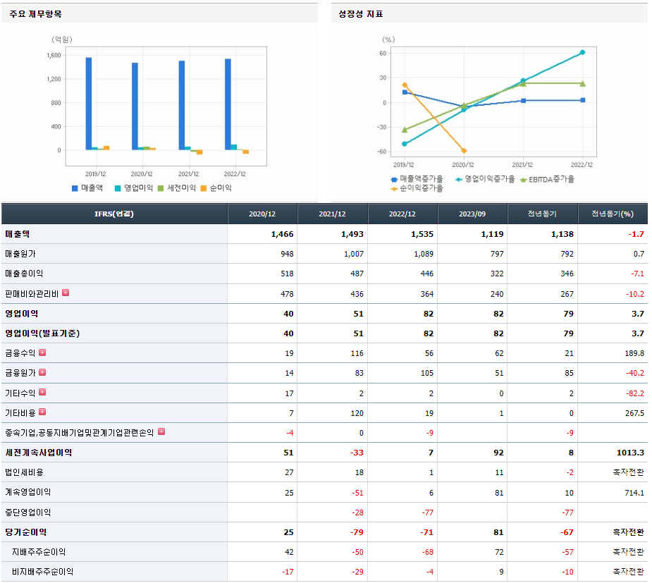Screen dimensions: 652x583
Task: Click the 세전계속사업이익 row label
Action: 39,453
